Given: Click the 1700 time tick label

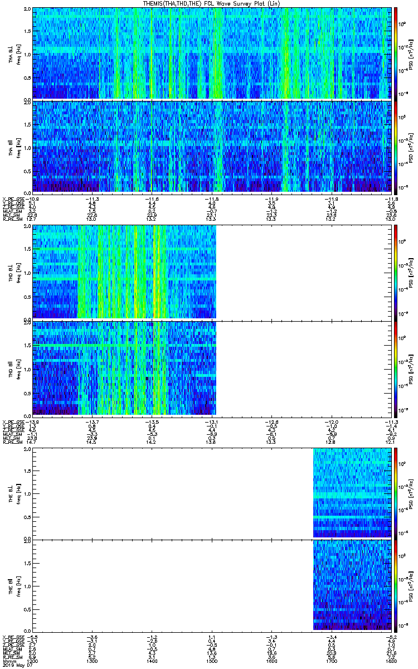Looking at the screenshot, I should (331, 661).
